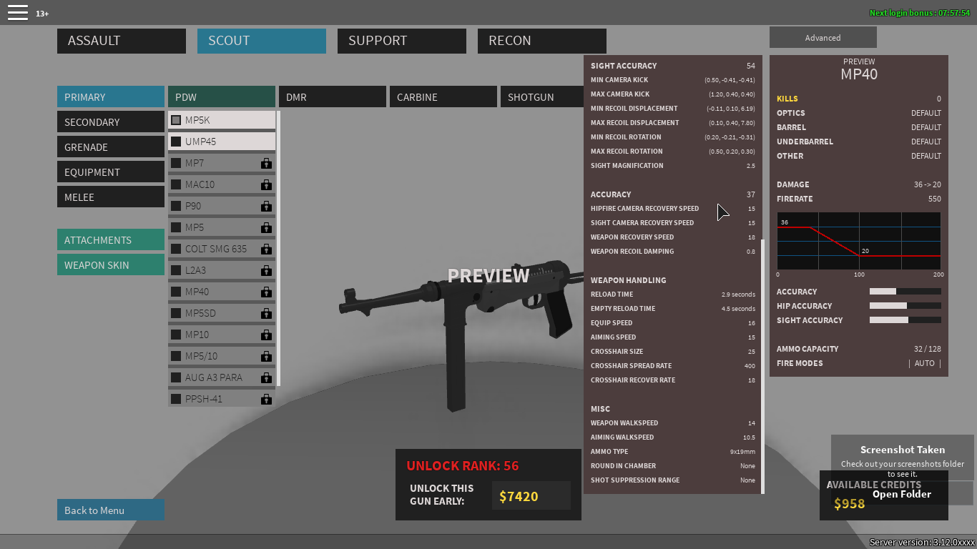Click the lock icon on MP5SD row
Screen dimensions: 977x549
266,313
